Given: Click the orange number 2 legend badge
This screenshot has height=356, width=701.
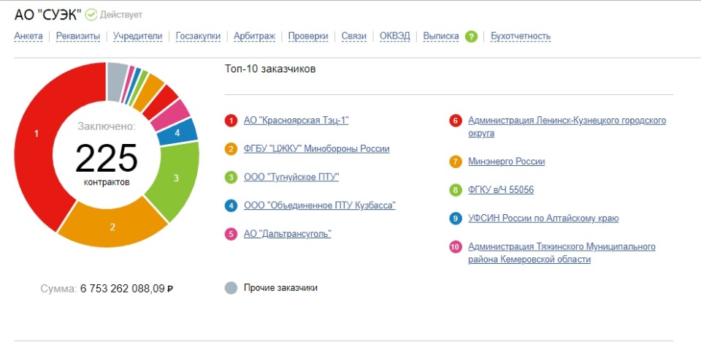Looking at the screenshot, I should (231, 148).
